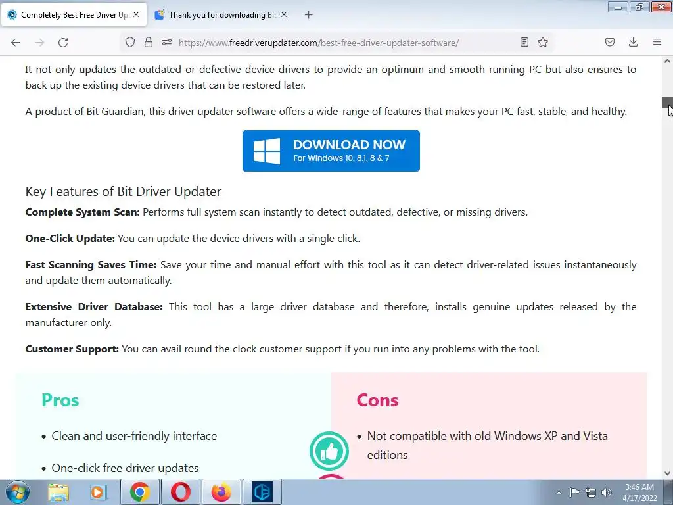Click the taskbar clock showing 3:46 AM
This screenshot has width=673, height=505.
pos(639,492)
